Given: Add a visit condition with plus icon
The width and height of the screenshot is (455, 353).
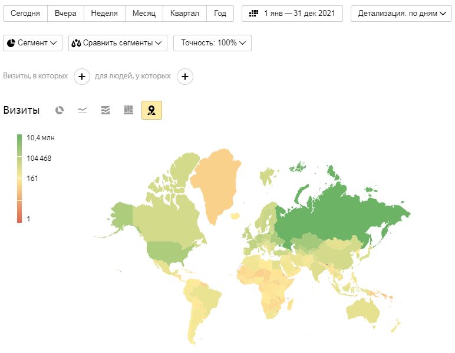Looking at the screenshot, I should coord(82,77).
